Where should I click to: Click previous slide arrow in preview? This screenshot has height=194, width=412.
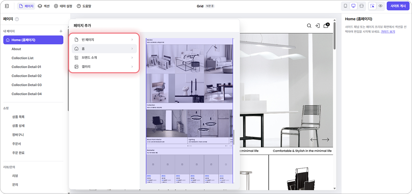click(x=314, y=139)
